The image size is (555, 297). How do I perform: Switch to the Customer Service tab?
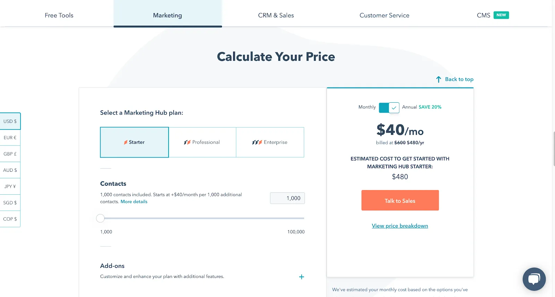tap(384, 15)
